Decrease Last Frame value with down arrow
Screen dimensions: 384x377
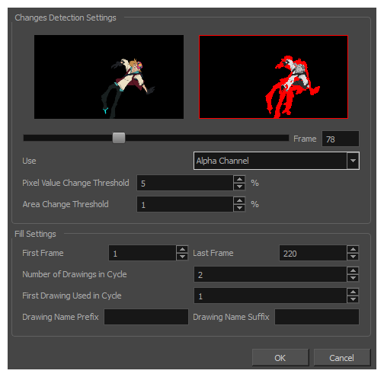point(353,257)
